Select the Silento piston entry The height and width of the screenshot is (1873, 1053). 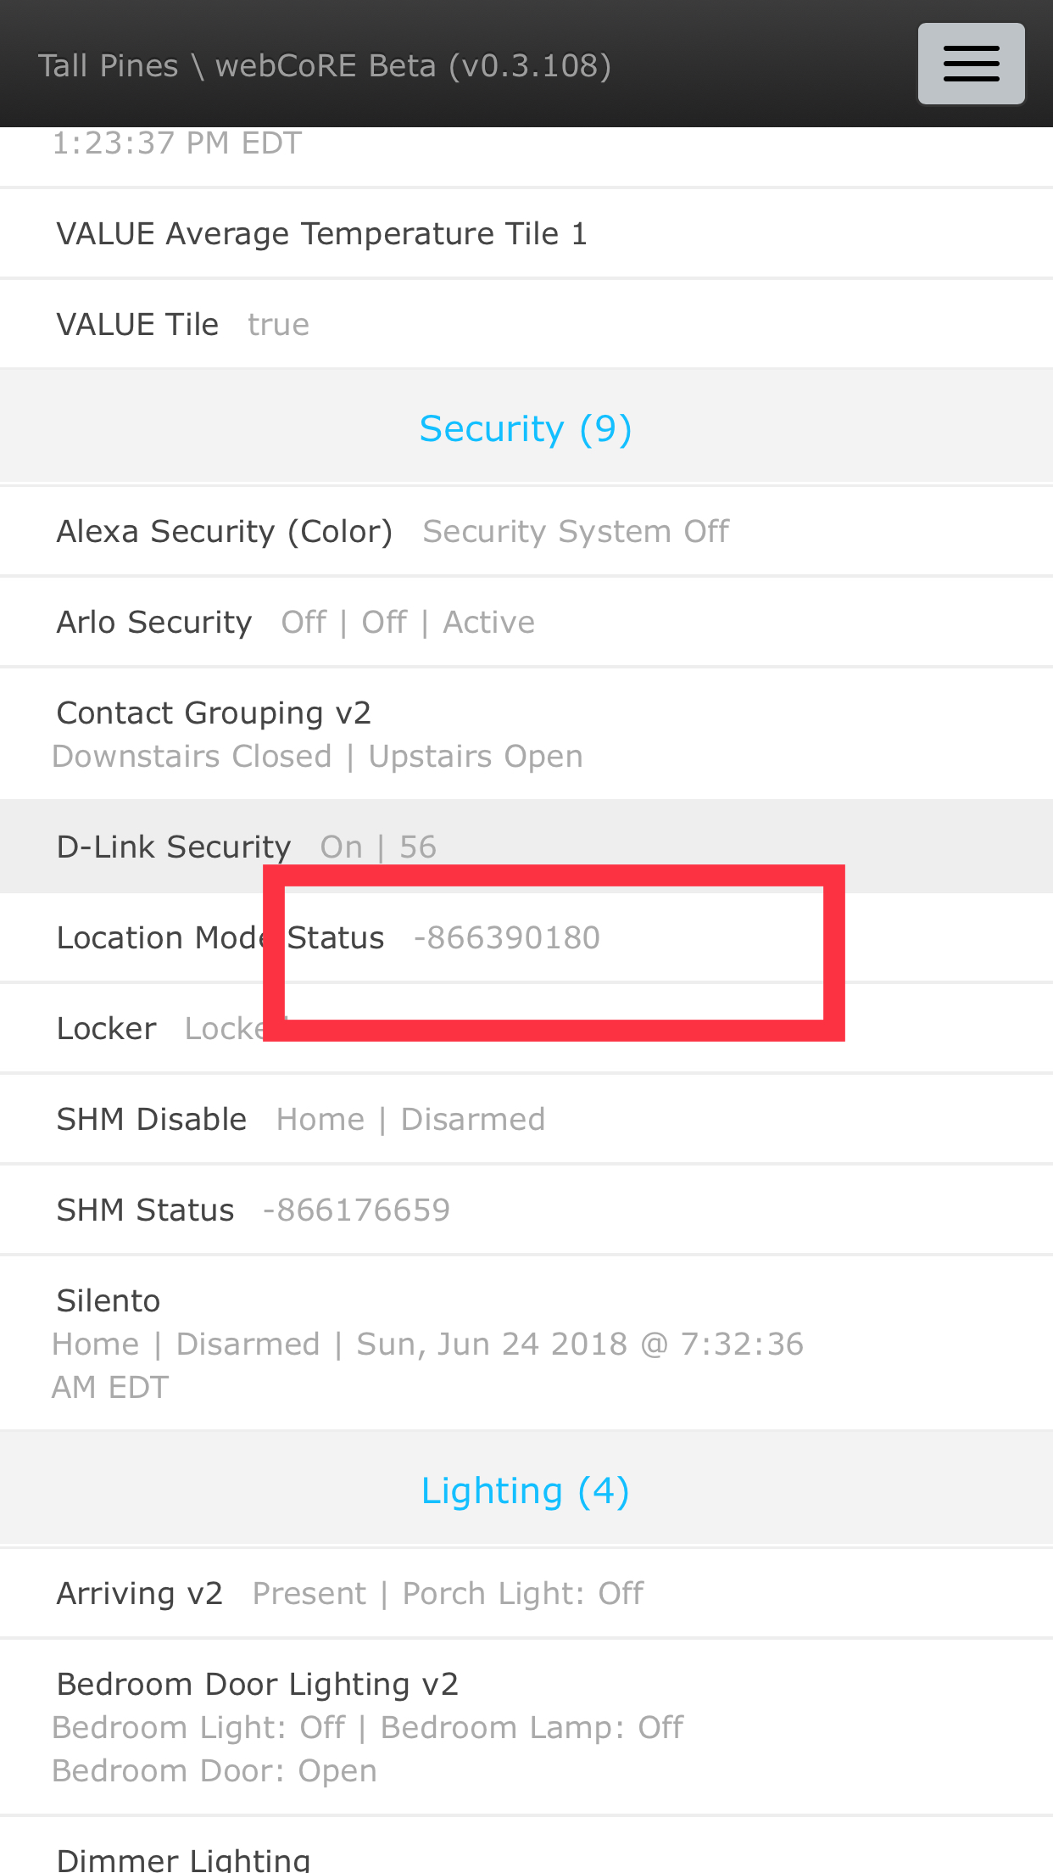click(x=526, y=1344)
